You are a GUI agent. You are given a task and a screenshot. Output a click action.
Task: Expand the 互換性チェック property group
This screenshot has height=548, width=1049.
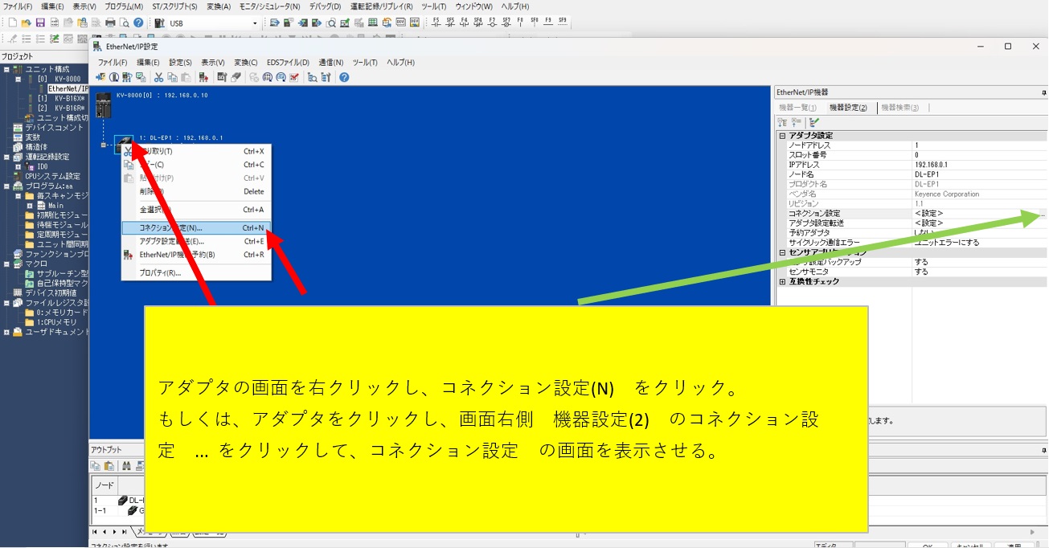click(x=782, y=281)
